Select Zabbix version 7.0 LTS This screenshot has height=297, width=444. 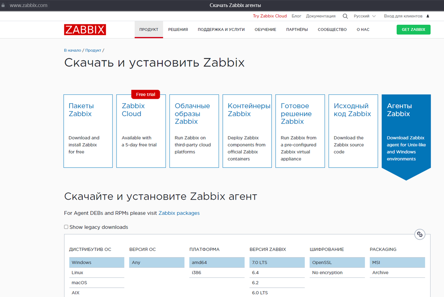pyautogui.click(x=277, y=263)
